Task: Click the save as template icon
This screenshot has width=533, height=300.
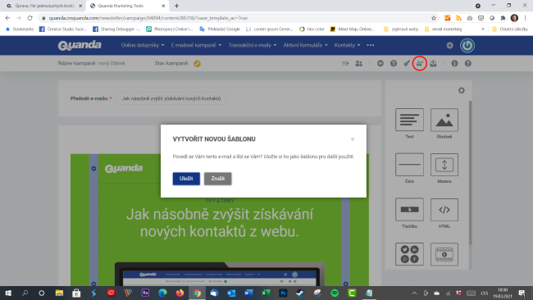Action: tap(420, 63)
